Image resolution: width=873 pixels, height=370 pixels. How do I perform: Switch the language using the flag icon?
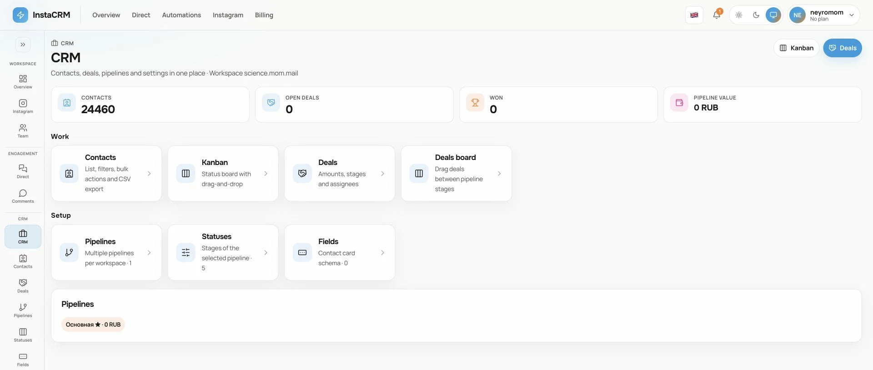coord(694,15)
